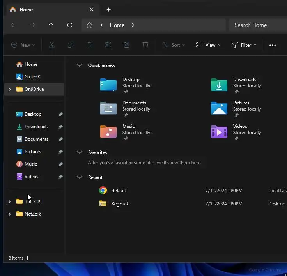Select Videos folder in Quick access

(236, 132)
